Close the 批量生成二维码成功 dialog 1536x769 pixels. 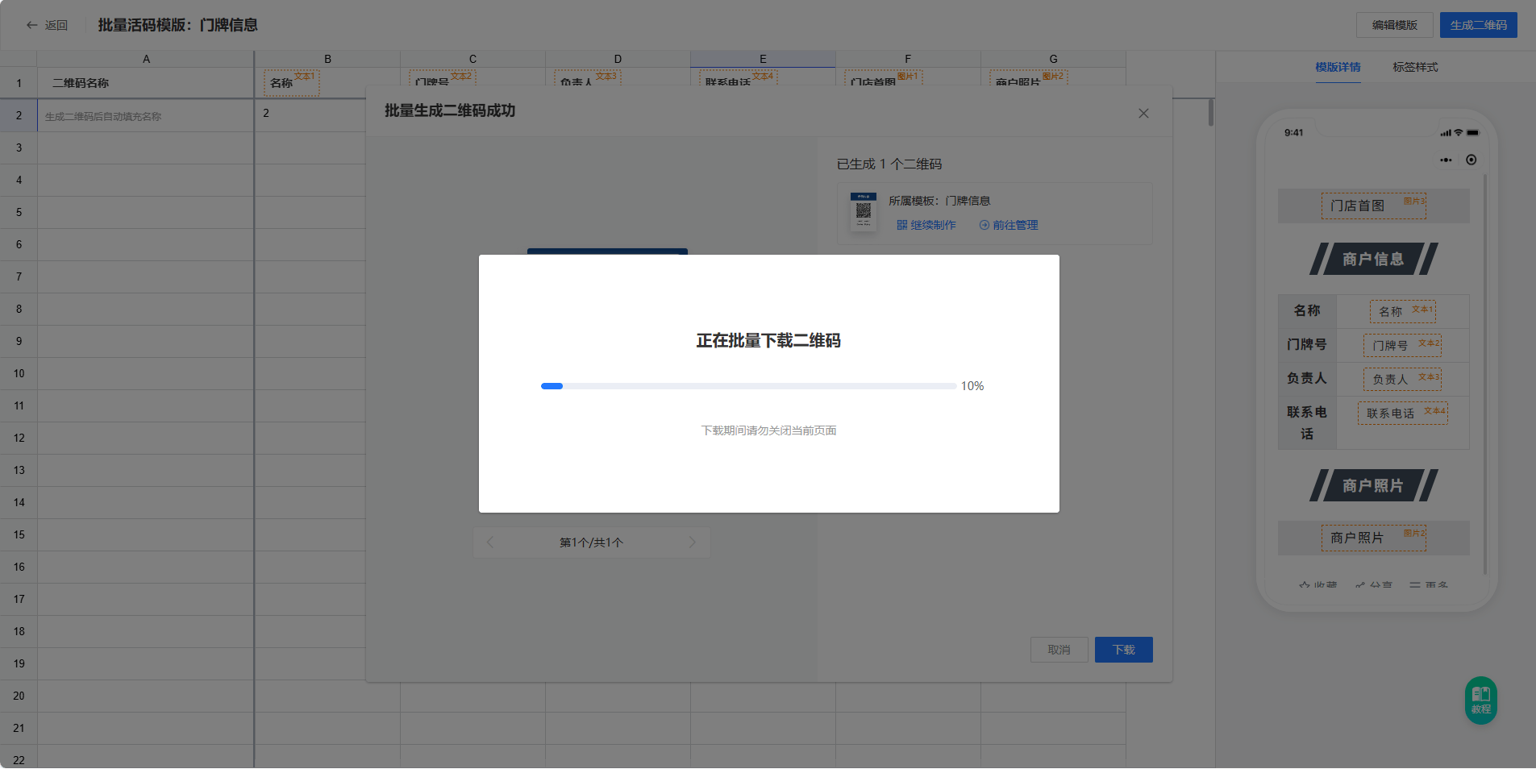click(x=1143, y=114)
